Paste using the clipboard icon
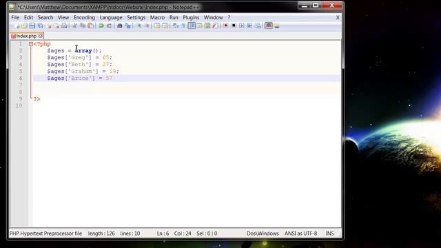 click(90, 26)
